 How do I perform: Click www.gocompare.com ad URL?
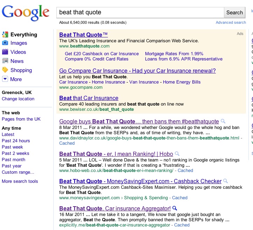81,87
